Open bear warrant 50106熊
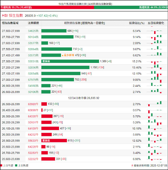This screenshot has height=170, width=168. coord(33,92)
